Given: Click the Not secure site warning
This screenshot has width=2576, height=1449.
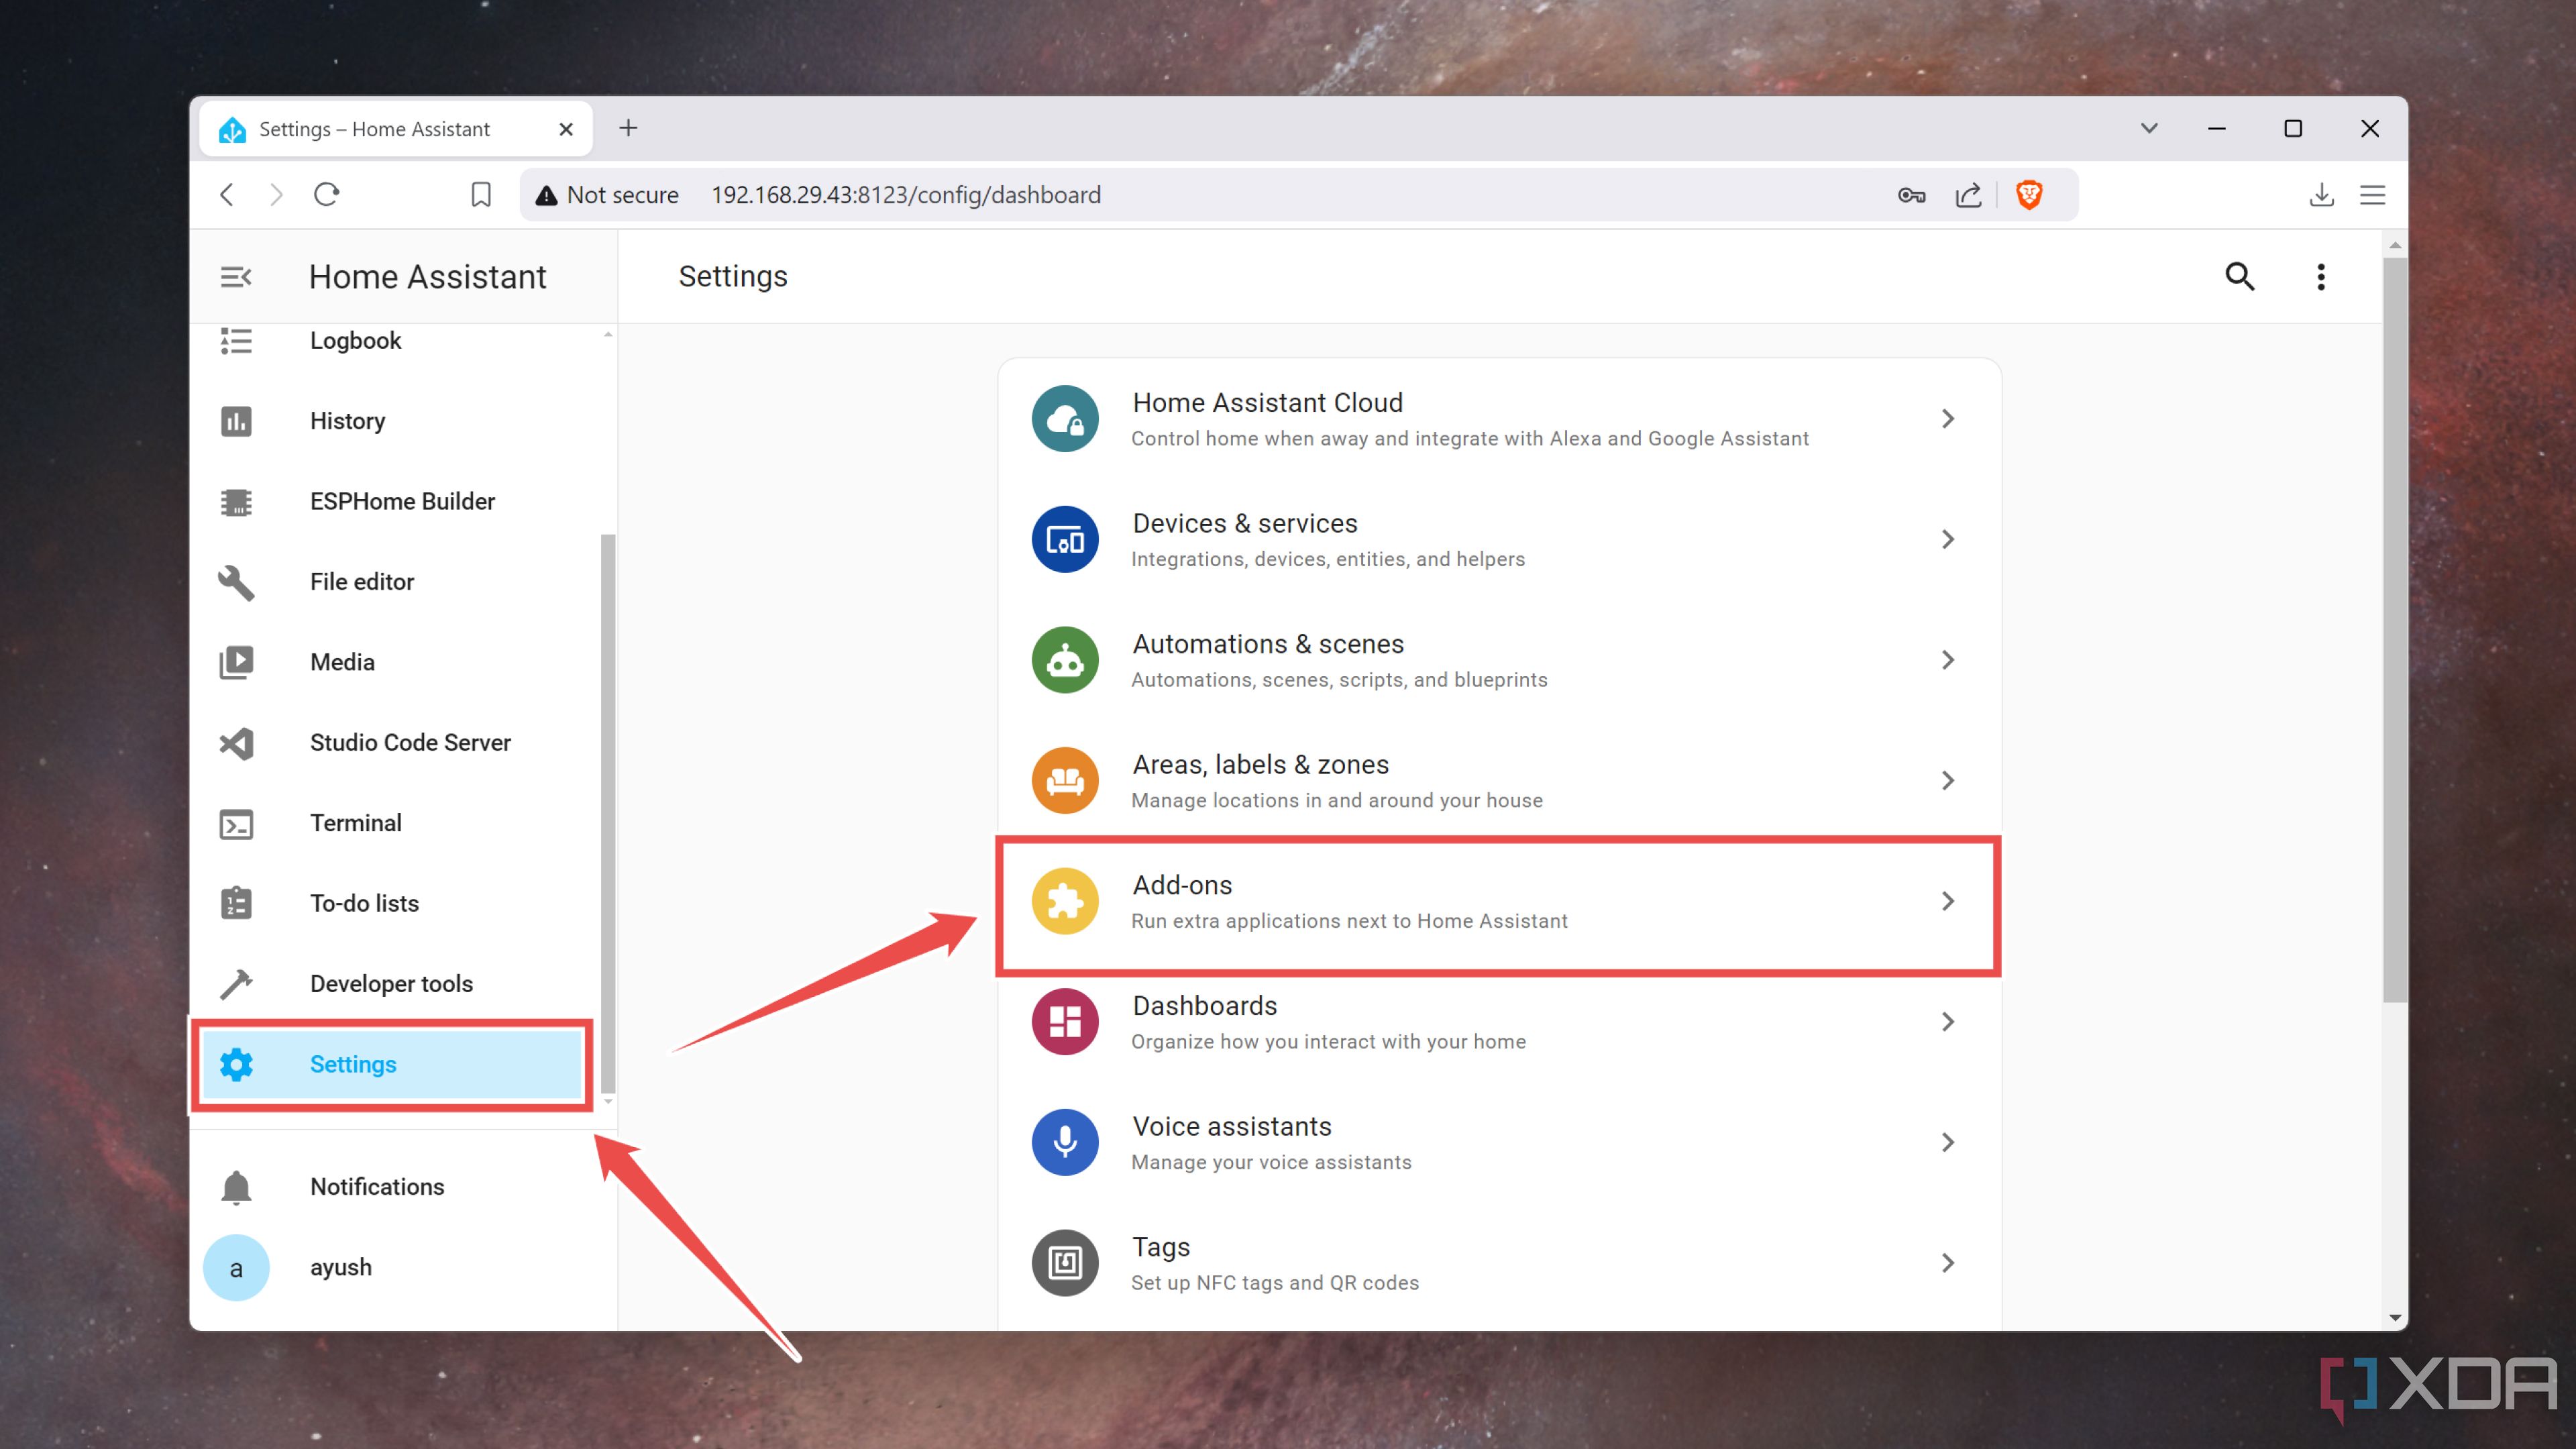Looking at the screenshot, I should pos(606,195).
